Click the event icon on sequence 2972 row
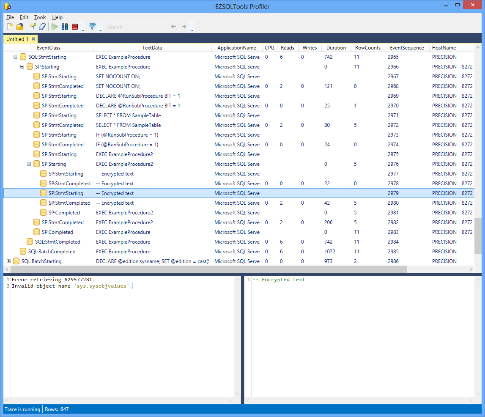 [x=37, y=125]
